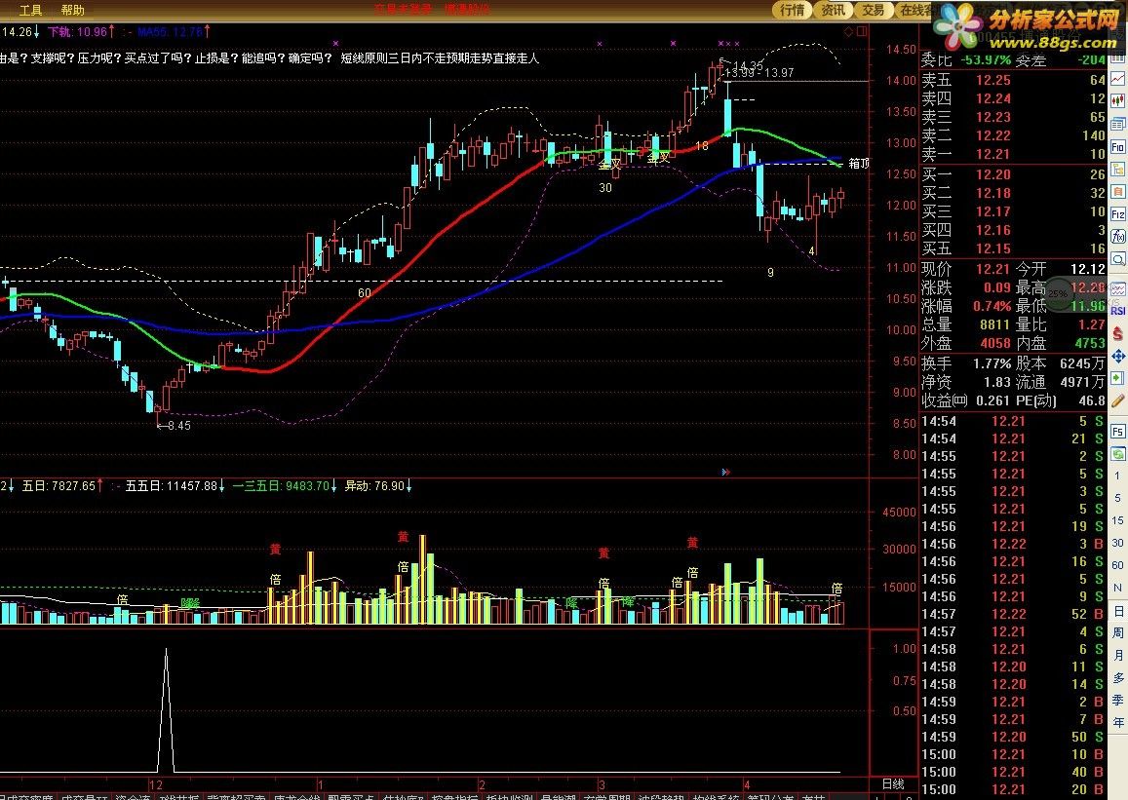The image size is (1128, 800).
Task: Click the F5 icon in sidebar
Action: point(1118,432)
